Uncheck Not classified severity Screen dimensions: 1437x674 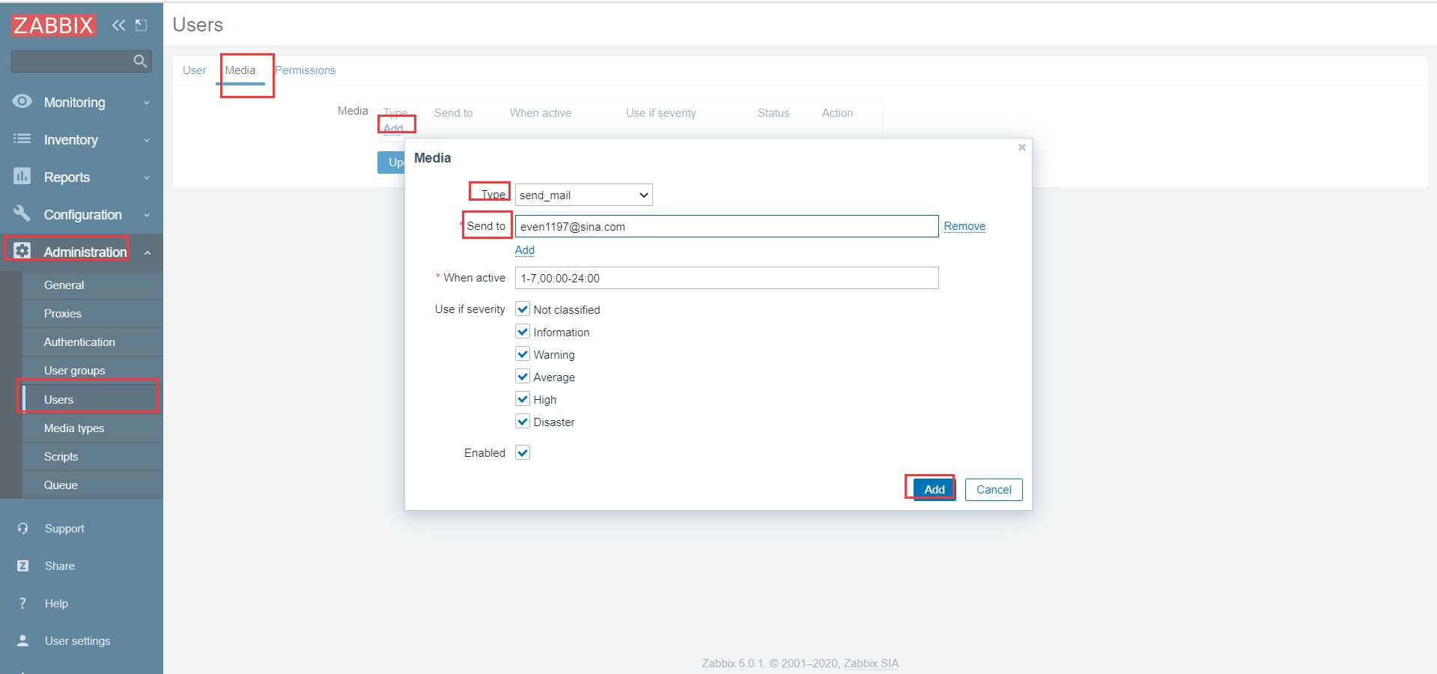click(x=523, y=309)
